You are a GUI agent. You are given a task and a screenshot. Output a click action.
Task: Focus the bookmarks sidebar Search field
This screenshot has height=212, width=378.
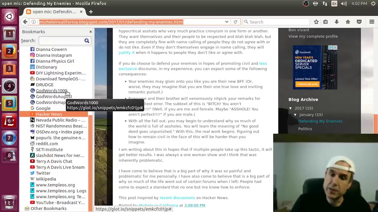click(x=64, y=41)
